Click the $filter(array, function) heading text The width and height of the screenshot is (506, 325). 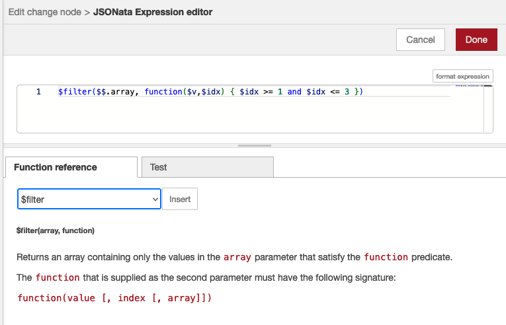(x=56, y=231)
